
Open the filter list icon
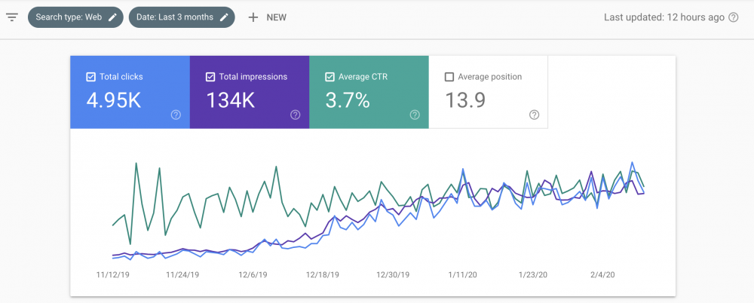point(12,17)
